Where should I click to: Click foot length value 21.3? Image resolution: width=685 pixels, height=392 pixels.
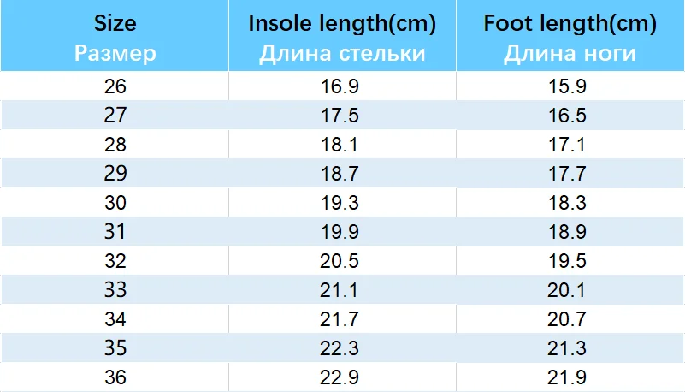pos(567,348)
